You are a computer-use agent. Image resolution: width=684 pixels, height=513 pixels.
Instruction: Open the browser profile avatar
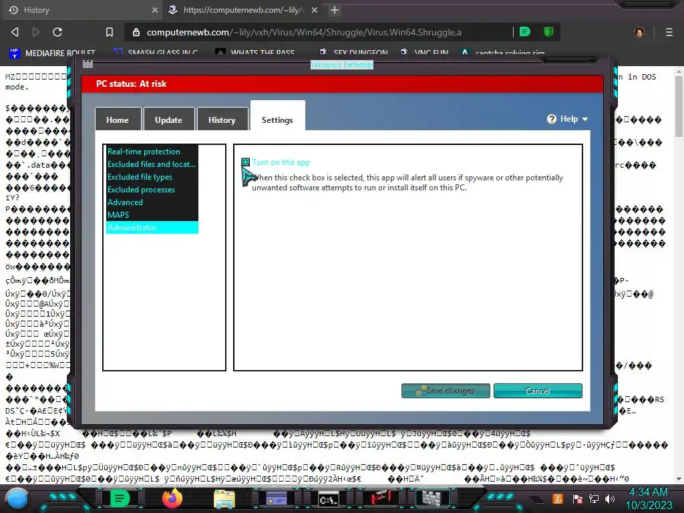[639, 32]
